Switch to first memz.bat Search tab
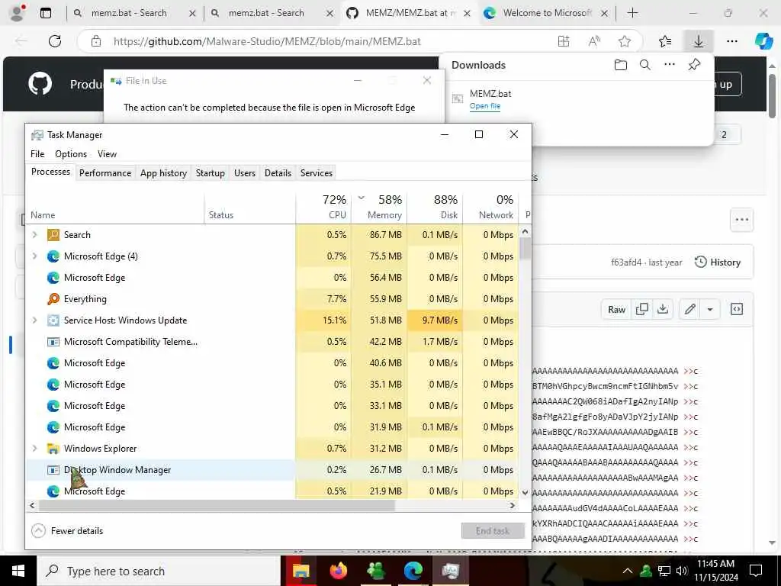The width and height of the screenshot is (781, 586). [133, 13]
